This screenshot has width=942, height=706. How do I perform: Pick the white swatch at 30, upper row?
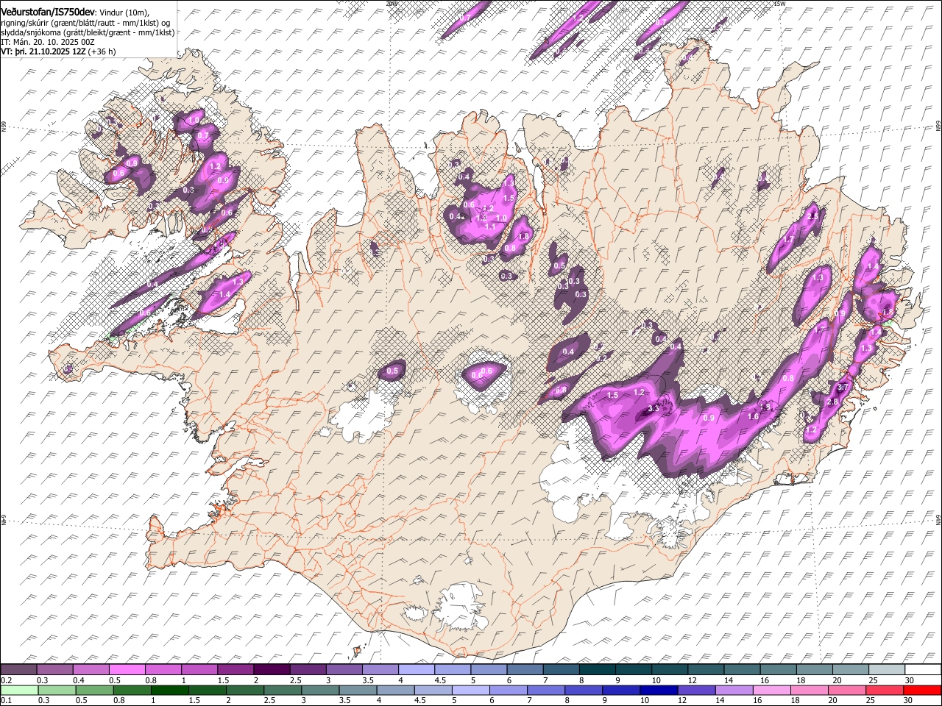click(922, 670)
